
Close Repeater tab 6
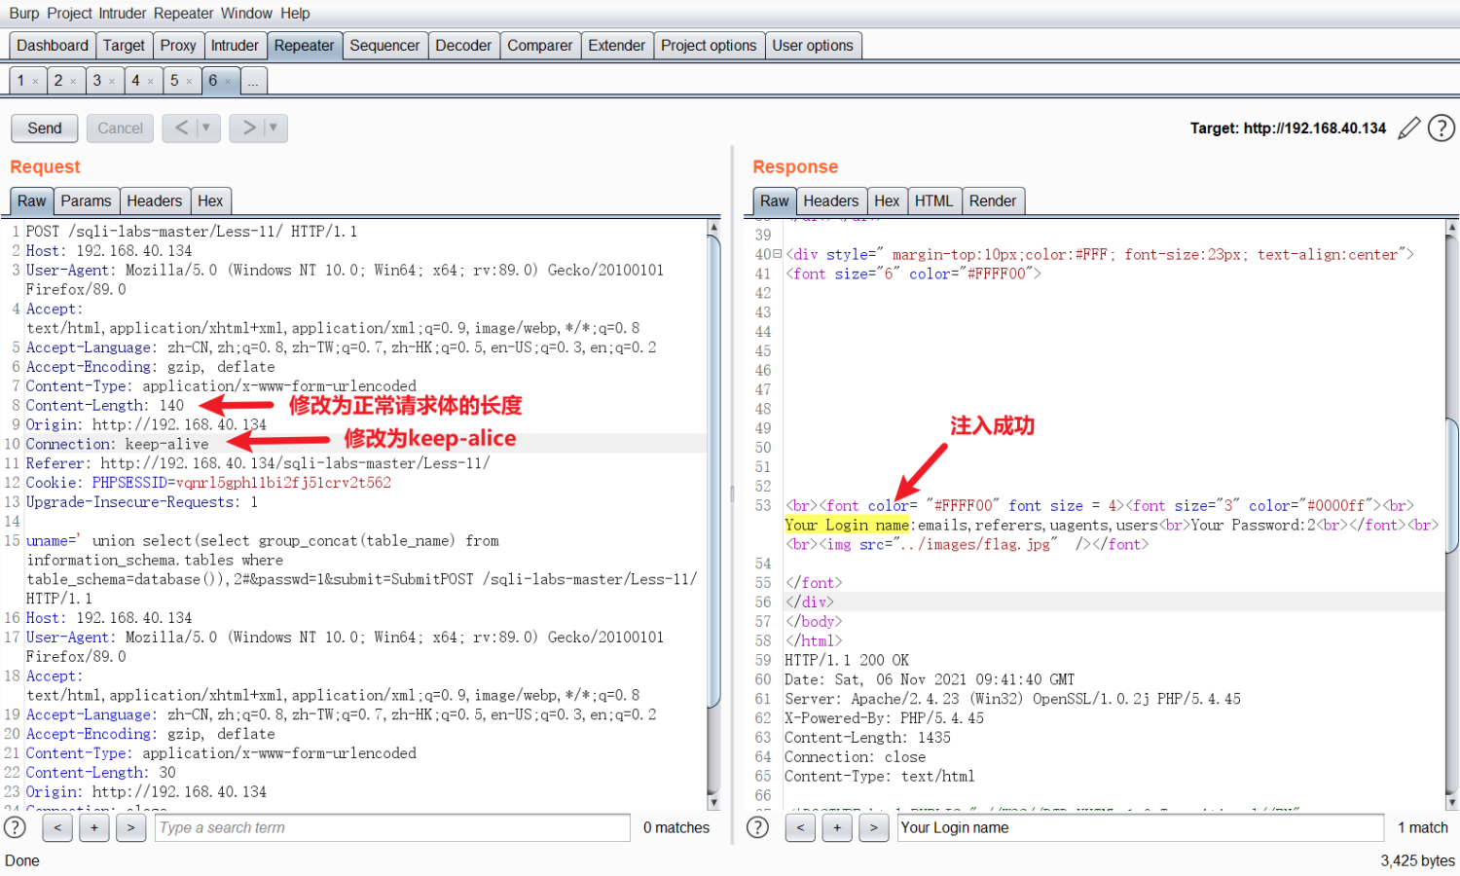(228, 81)
